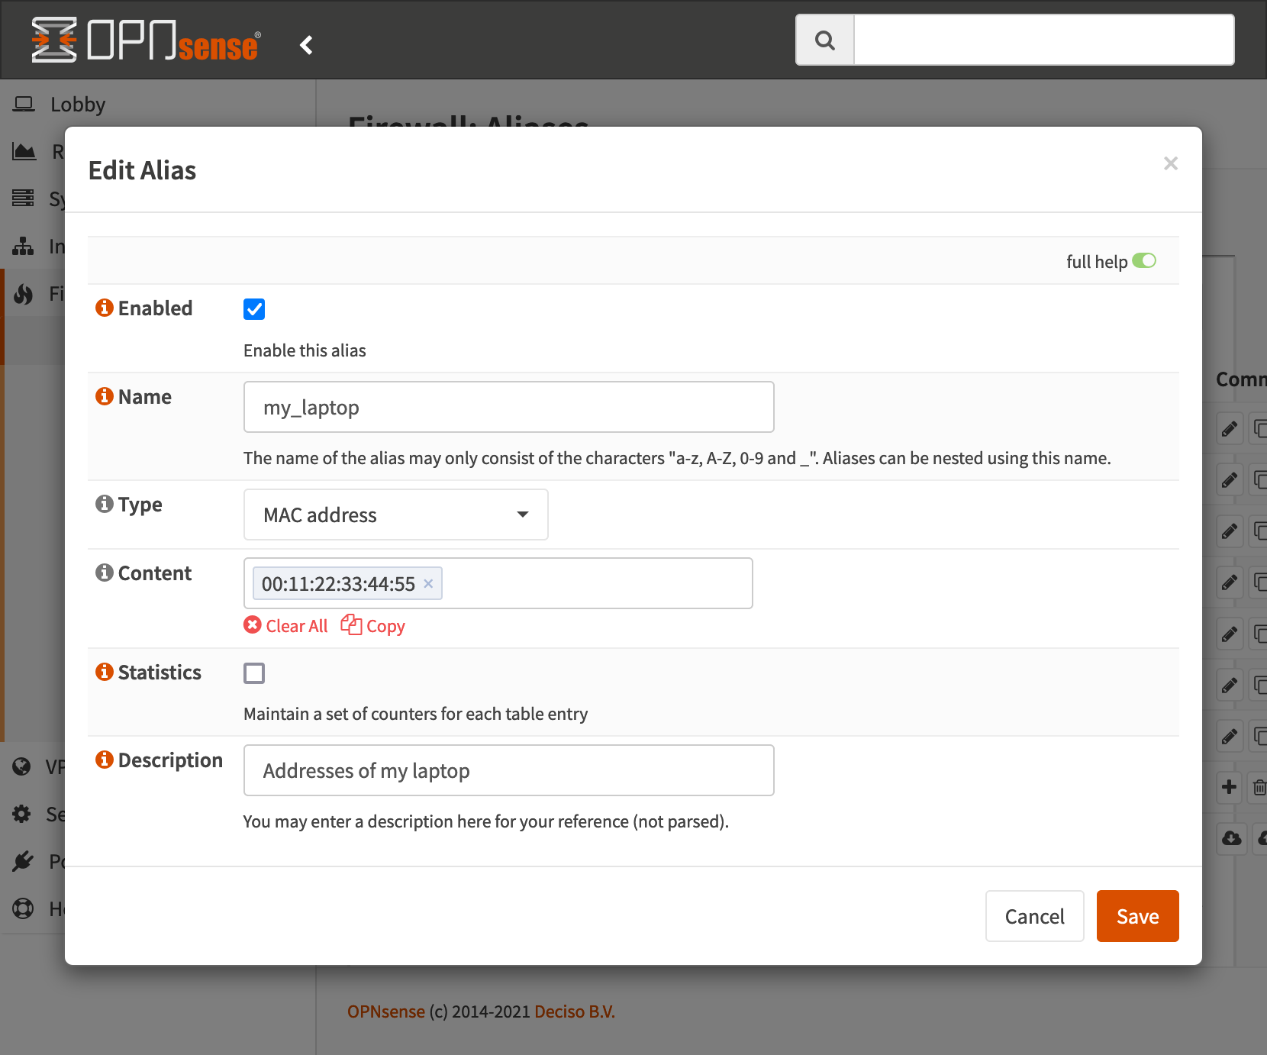Click the Content info icon

tap(105, 573)
